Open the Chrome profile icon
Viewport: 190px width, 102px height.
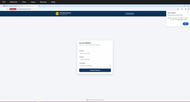tap(186, 9)
